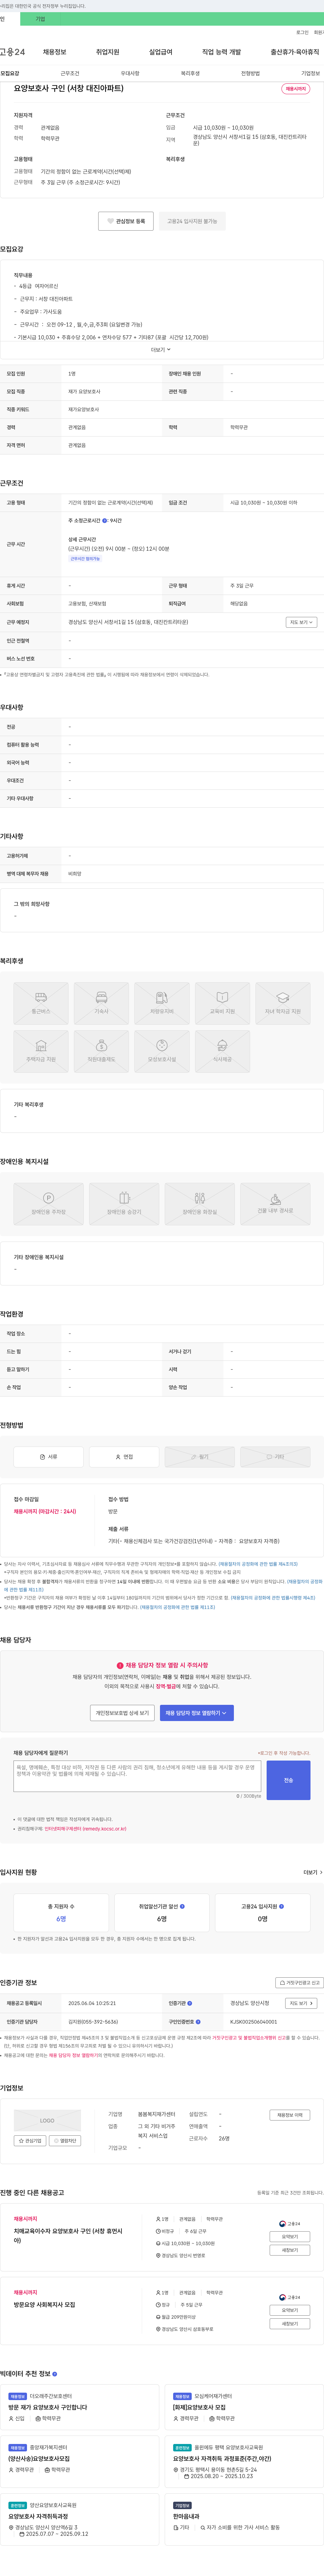
Task: Switch to the 근무조건 tab
Action: pyautogui.click(x=70, y=73)
